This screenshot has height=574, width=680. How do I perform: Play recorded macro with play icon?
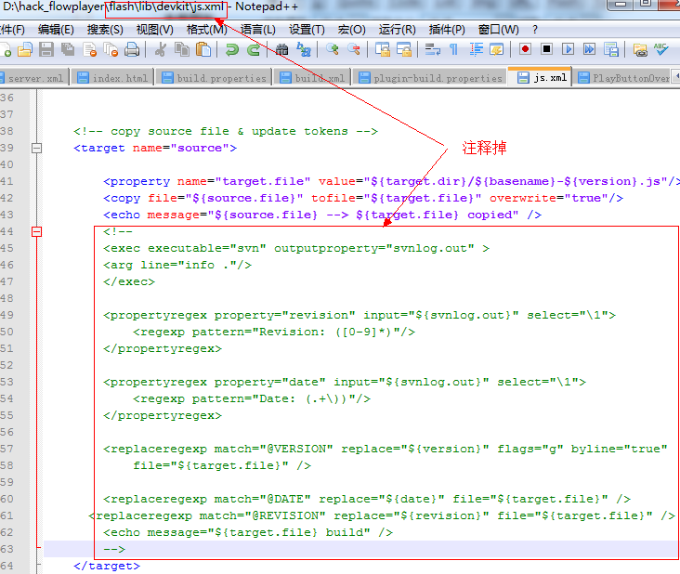(568, 49)
